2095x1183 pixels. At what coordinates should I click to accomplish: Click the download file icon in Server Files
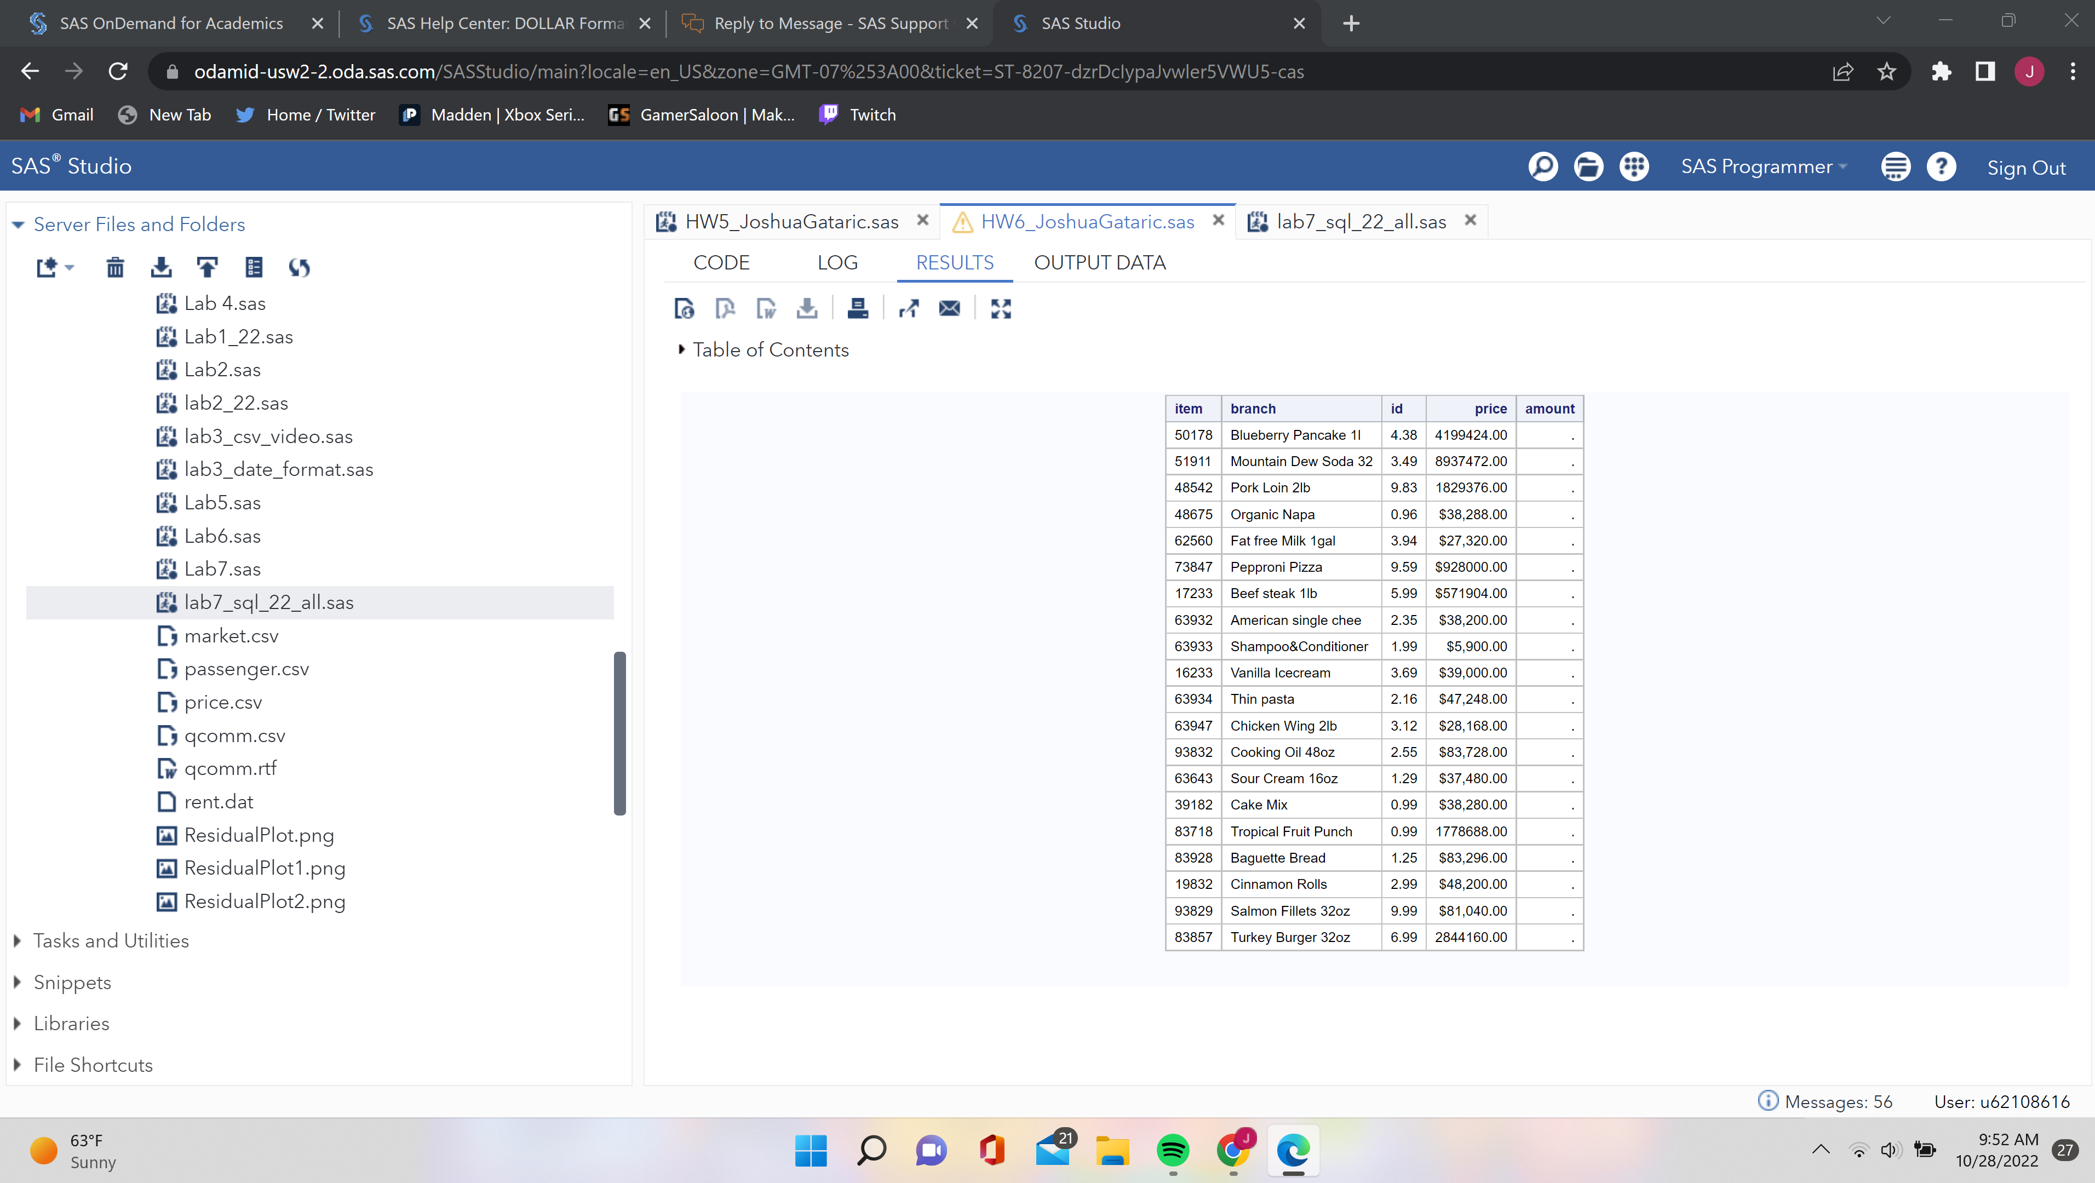point(161,267)
